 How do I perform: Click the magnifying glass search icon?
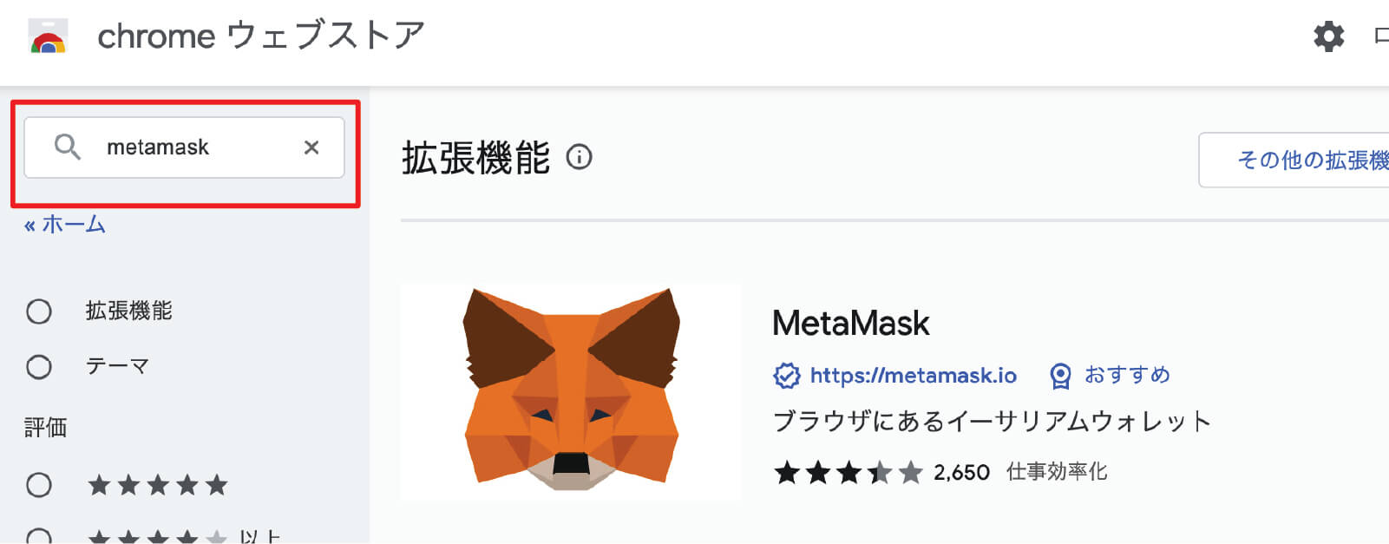(x=67, y=147)
